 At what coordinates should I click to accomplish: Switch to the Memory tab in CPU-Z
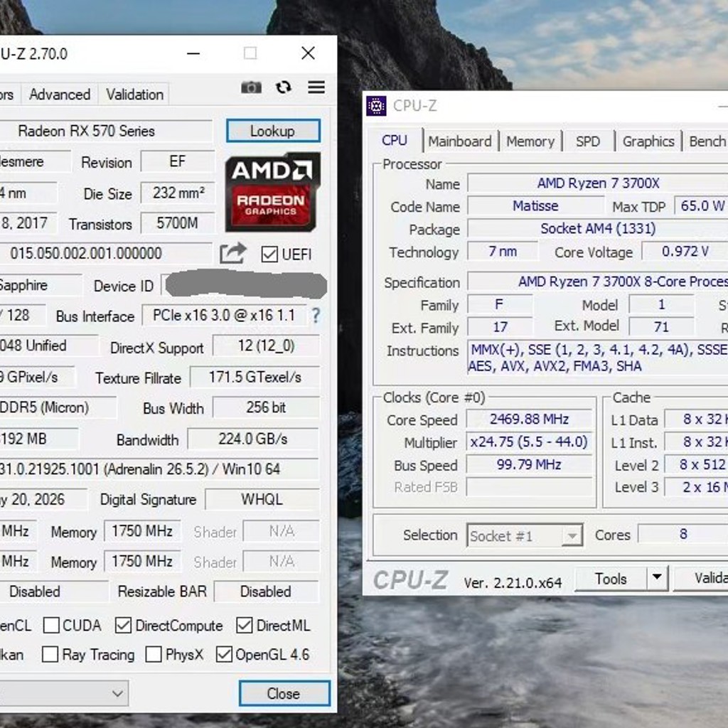click(530, 141)
